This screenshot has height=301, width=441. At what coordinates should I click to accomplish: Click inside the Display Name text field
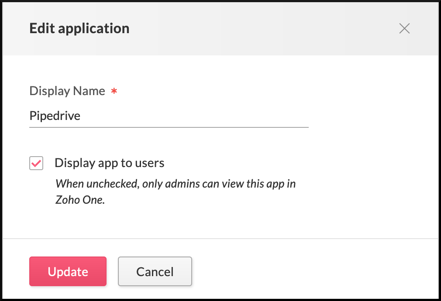(x=169, y=116)
